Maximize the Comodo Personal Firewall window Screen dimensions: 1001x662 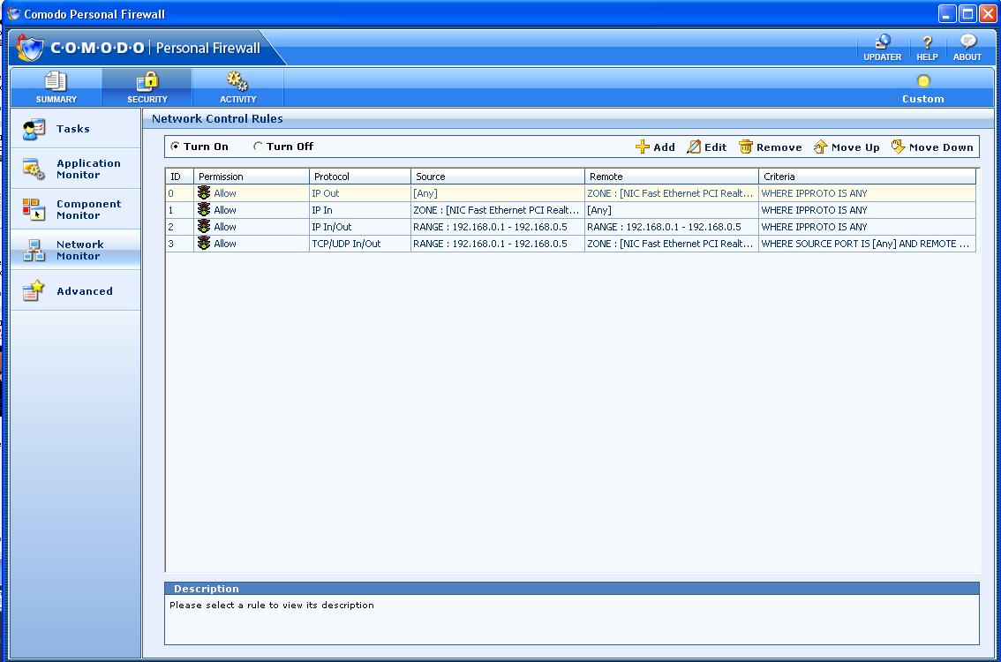pyautogui.click(x=967, y=13)
